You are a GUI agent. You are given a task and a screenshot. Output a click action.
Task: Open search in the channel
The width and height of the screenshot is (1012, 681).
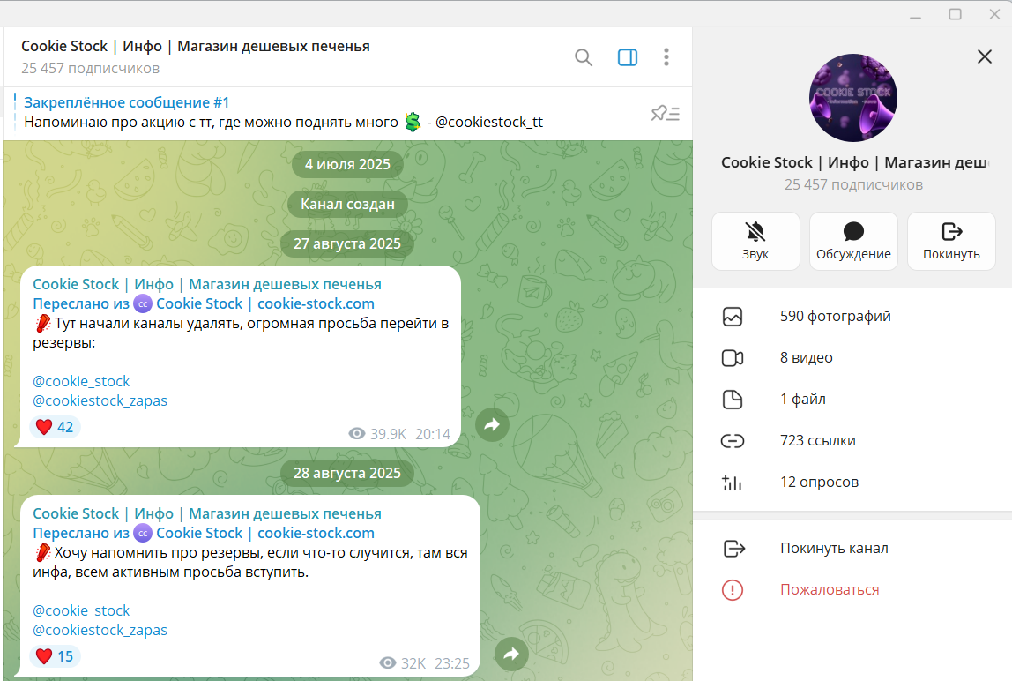pyautogui.click(x=584, y=57)
